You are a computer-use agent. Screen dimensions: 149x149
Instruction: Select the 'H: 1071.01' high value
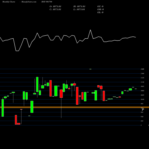tap(79, 7)
